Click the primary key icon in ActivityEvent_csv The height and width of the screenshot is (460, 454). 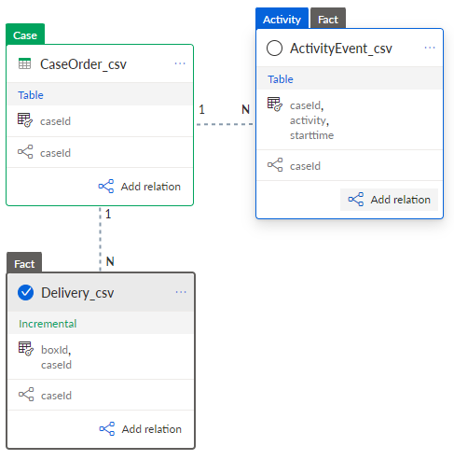[275, 105]
